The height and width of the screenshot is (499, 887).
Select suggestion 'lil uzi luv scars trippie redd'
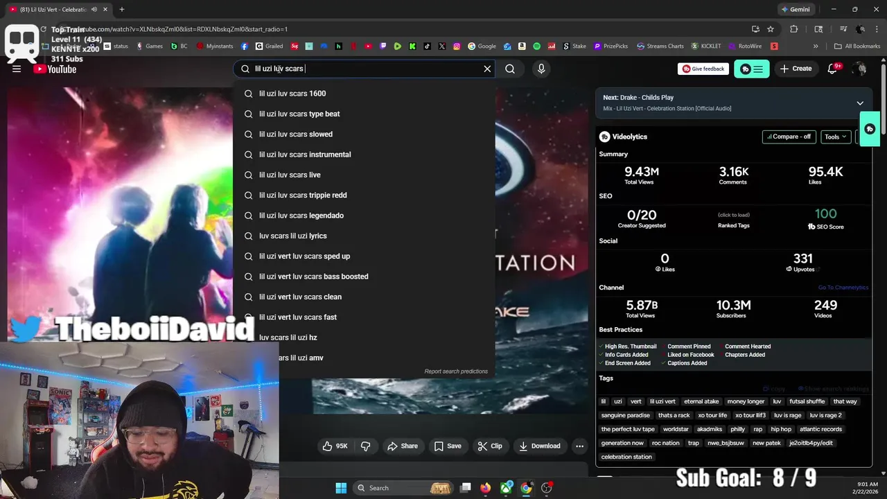(x=365, y=195)
